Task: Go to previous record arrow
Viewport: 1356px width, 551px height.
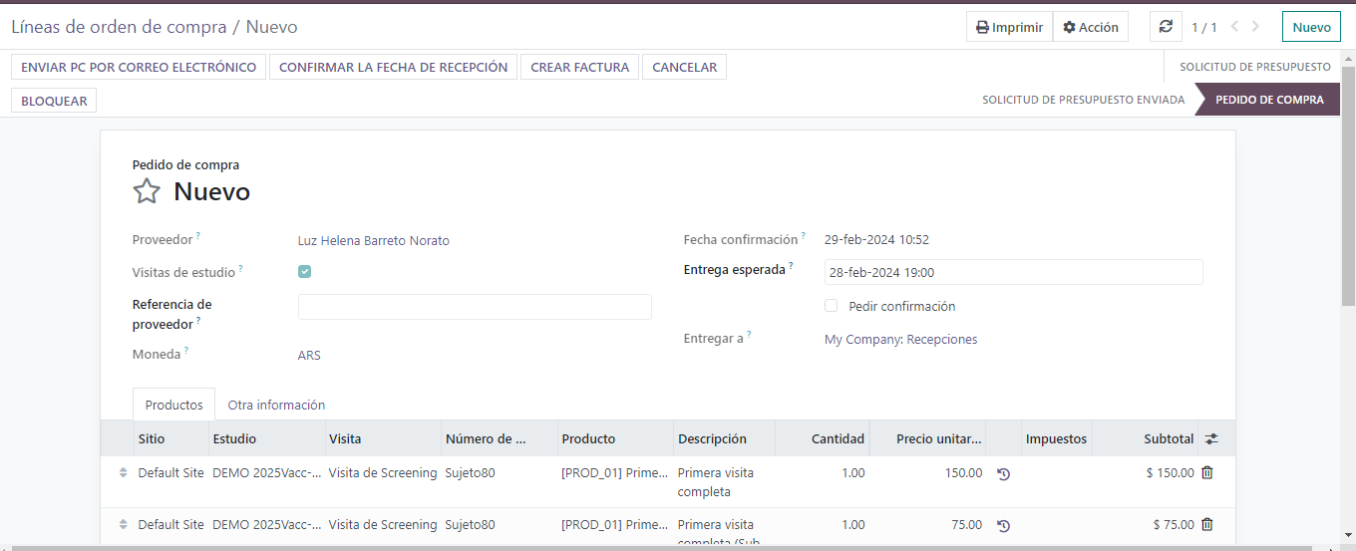Action: point(1234,27)
